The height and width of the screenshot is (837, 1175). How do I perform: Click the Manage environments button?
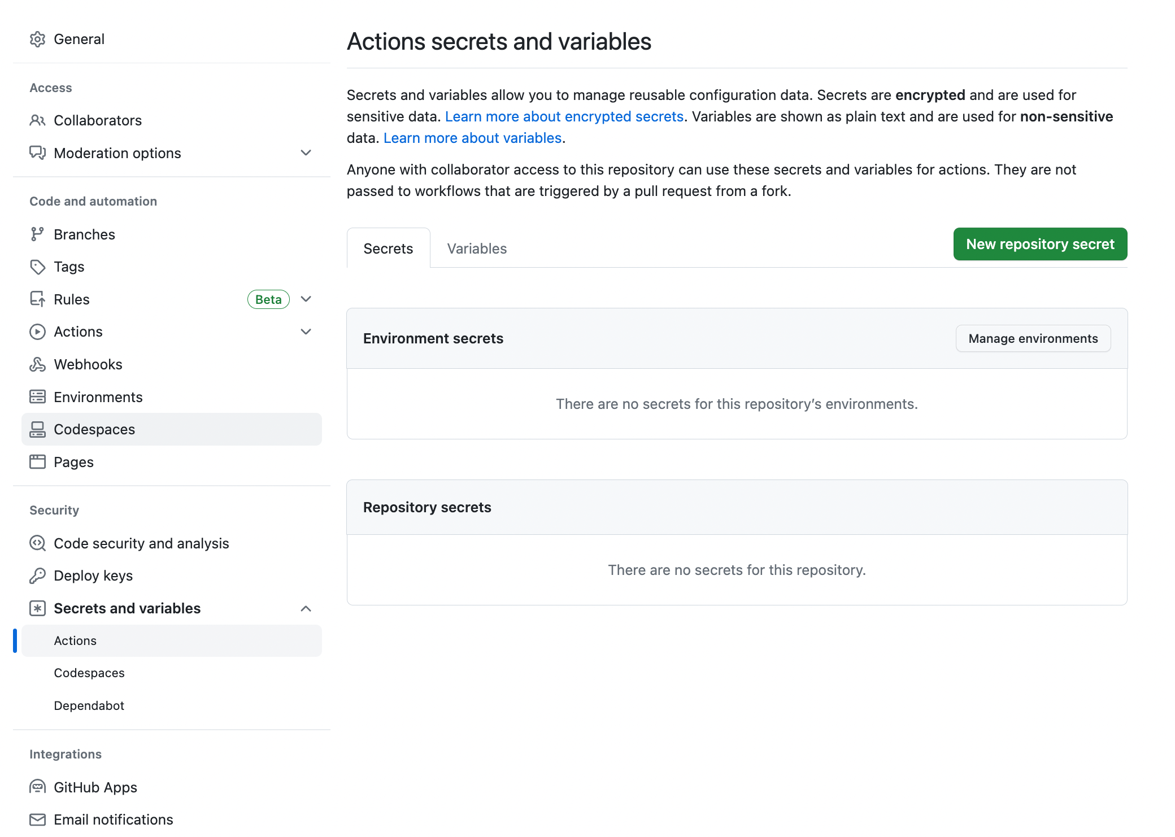(1033, 338)
